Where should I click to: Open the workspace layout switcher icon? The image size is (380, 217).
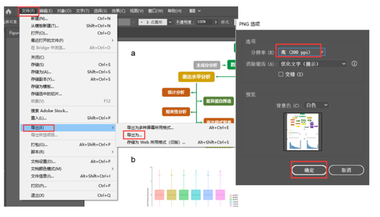pyautogui.click(x=195, y=11)
